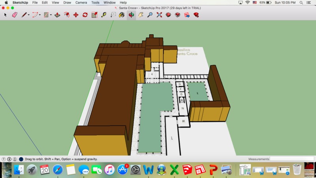316x178 pixels.
Task: Launch Safari from the Dock
Action: [58, 169]
